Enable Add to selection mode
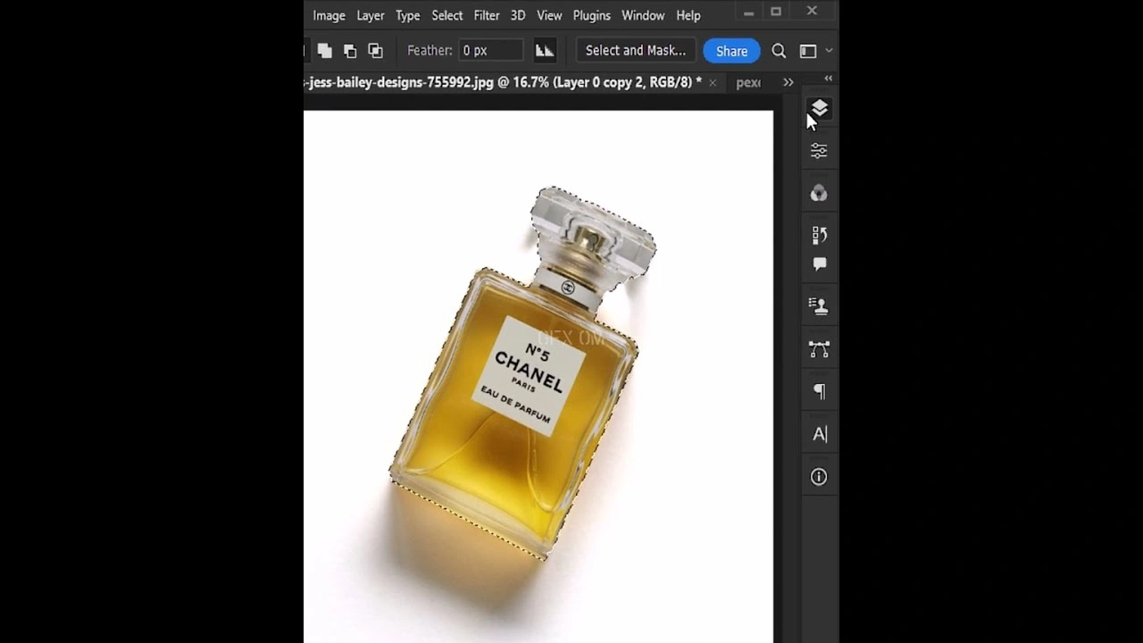The height and width of the screenshot is (643, 1143). pos(325,50)
